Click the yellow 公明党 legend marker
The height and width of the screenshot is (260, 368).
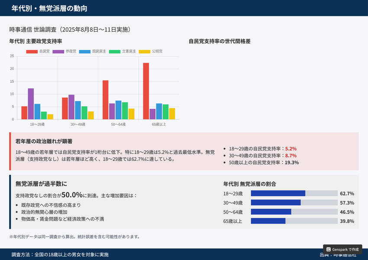point(145,51)
